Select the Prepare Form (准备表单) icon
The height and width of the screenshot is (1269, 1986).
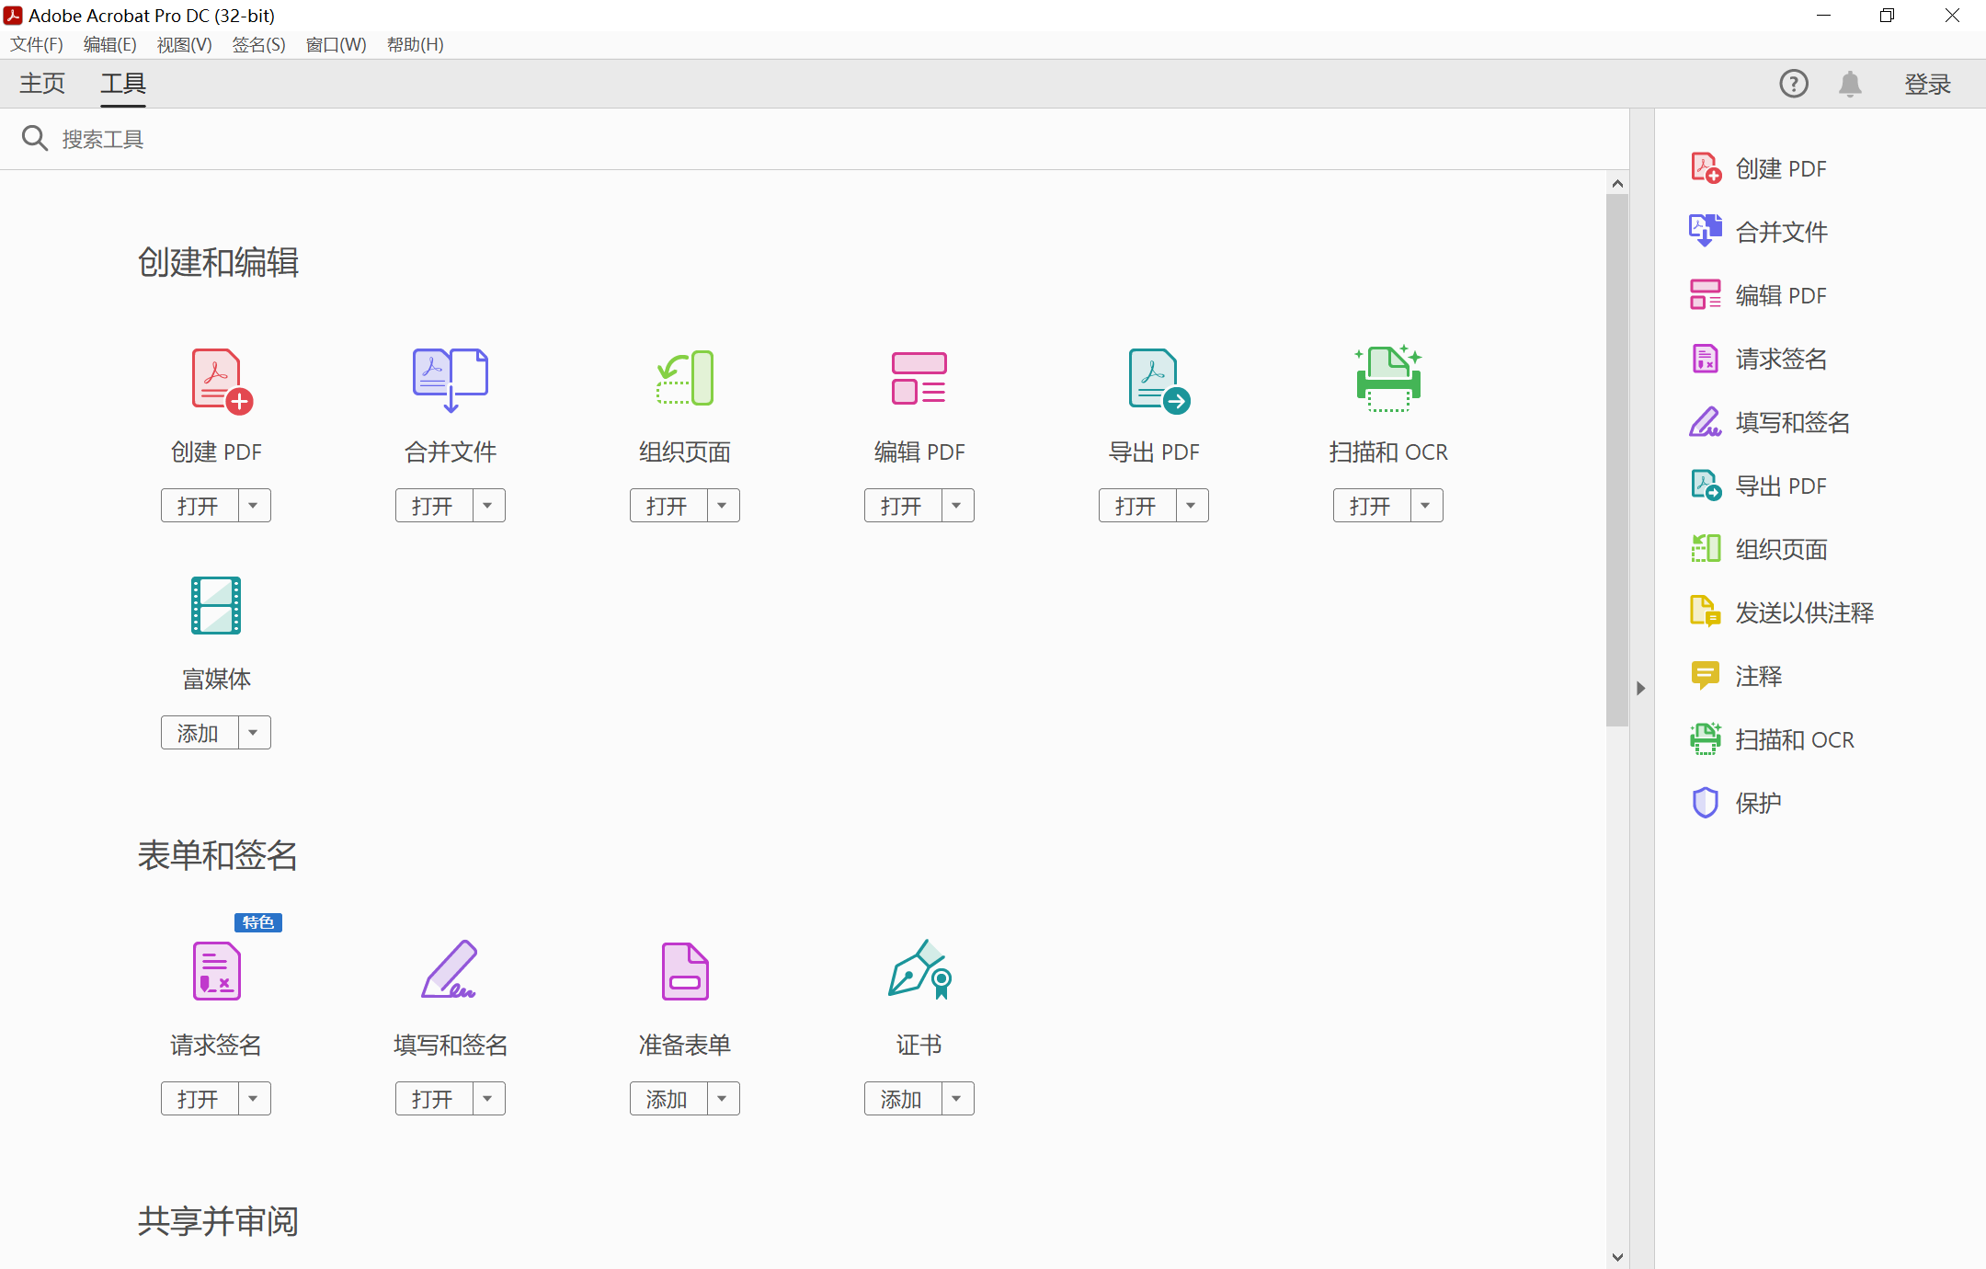[685, 971]
